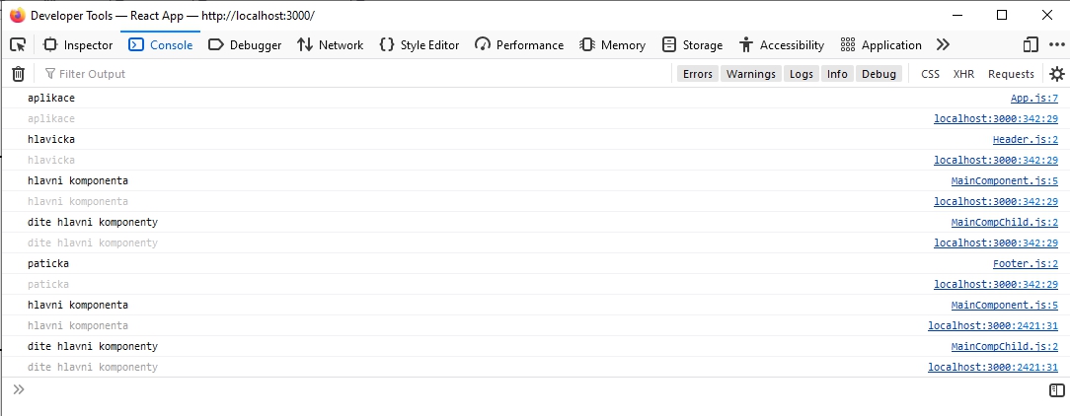Screen dimensions: 1070x416
Task: Open the Network tab
Action: pyautogui.click(x=331, y=45)
